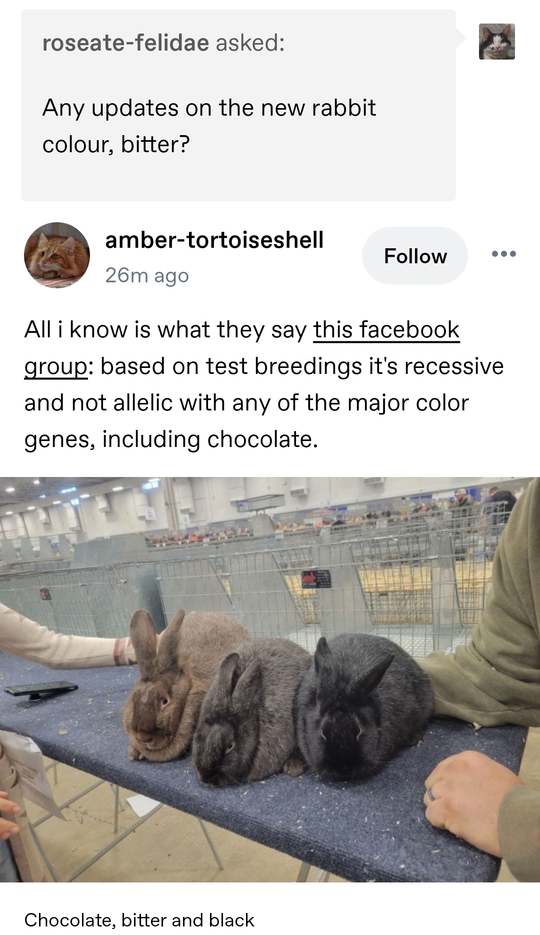The width and height of the screenshot is (540, 935).
Task: Select the ask text about rabbit colour
Action: coord(209,126)
